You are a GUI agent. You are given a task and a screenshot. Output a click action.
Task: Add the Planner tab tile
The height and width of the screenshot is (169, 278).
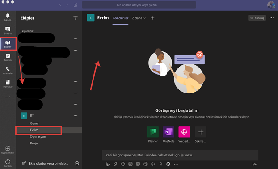coord(153,132)
